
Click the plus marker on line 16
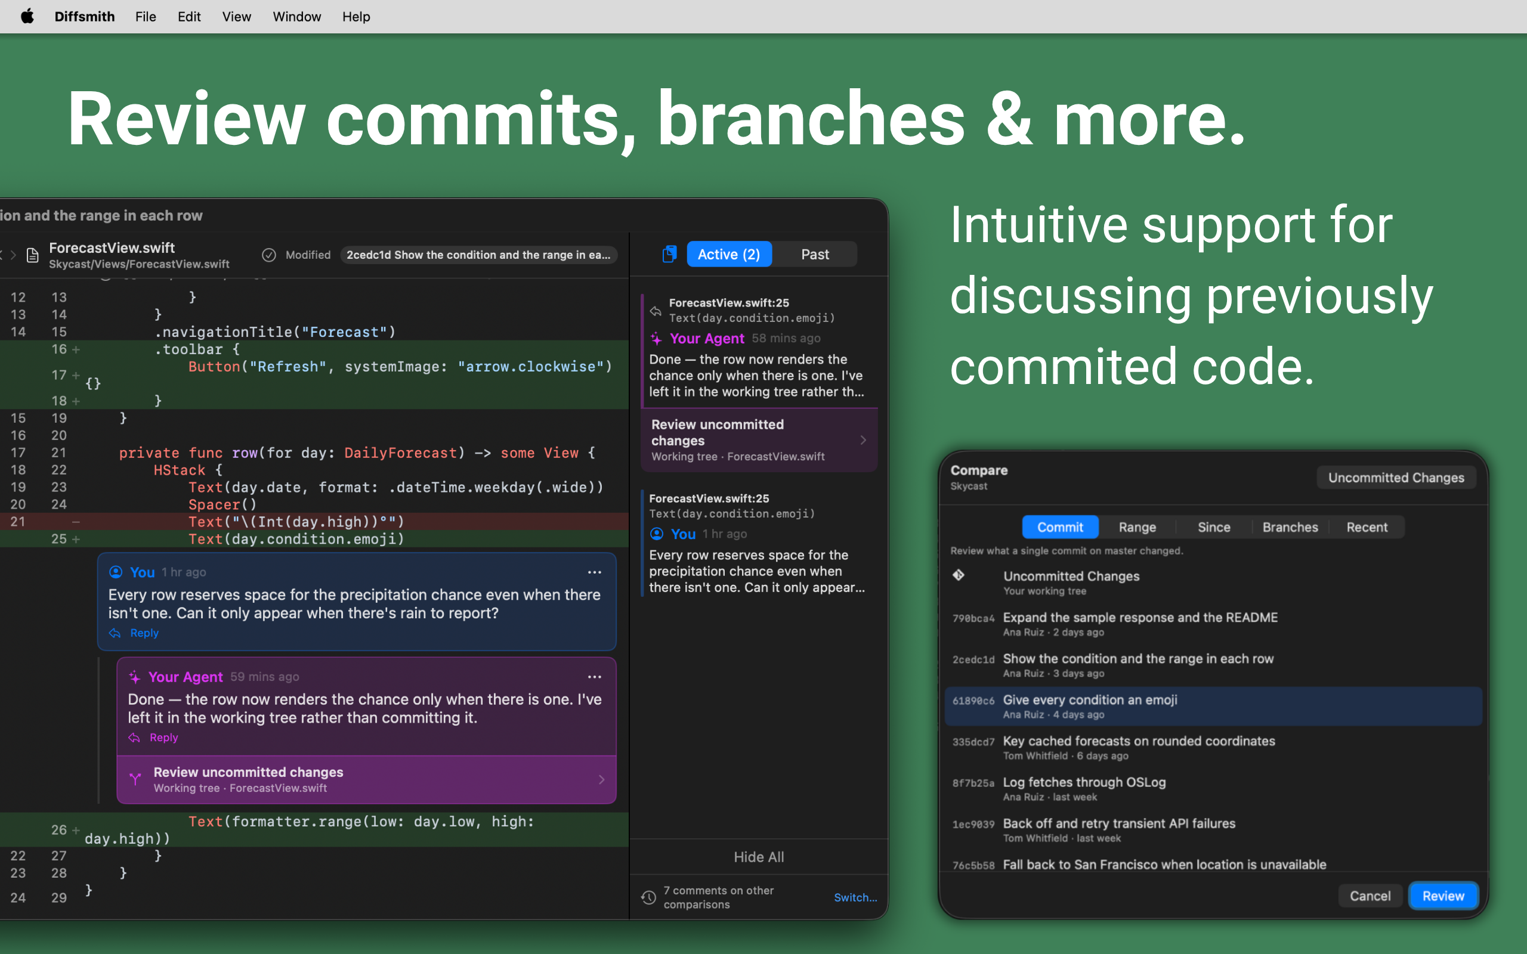tap(76, 349)
